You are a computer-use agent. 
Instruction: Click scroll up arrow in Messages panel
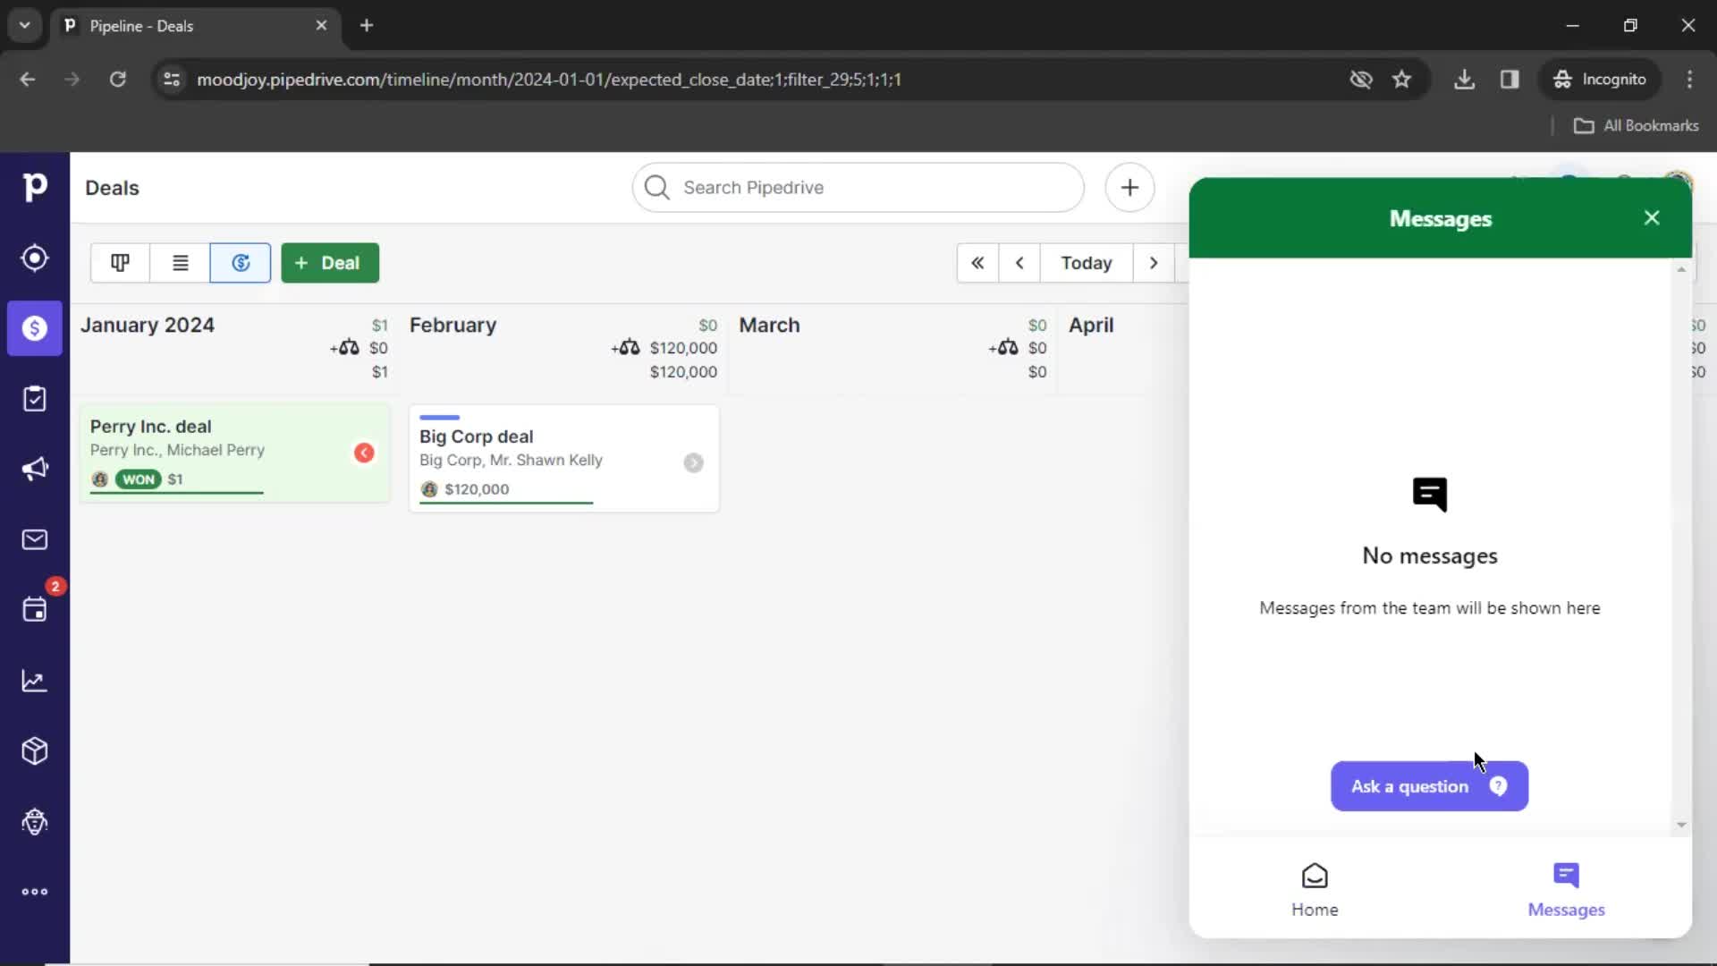1681,269
